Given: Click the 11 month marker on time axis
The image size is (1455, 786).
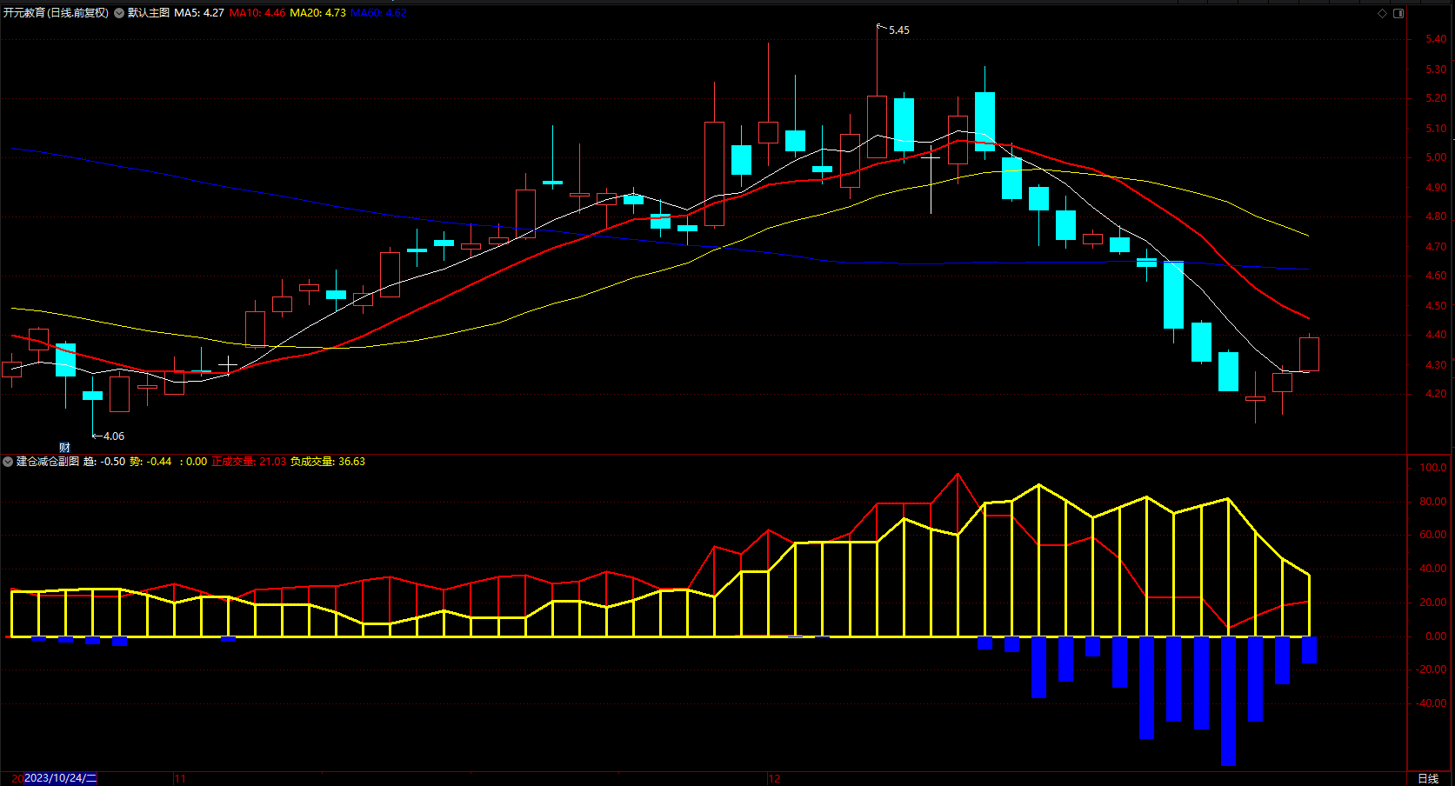Looking at the screenshot, I should point(180,779).
